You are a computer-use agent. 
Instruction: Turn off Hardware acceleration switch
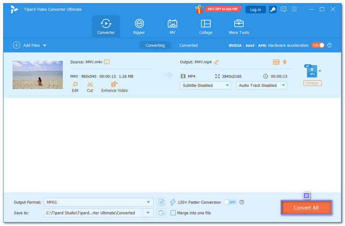318,45
